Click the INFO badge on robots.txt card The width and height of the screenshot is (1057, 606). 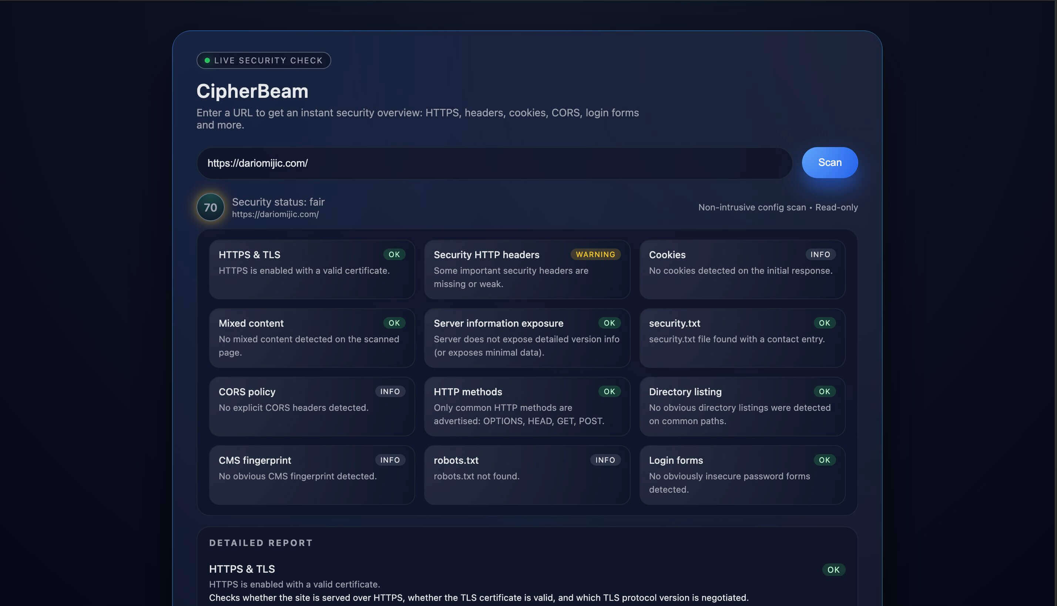click(x=605, y=460)
